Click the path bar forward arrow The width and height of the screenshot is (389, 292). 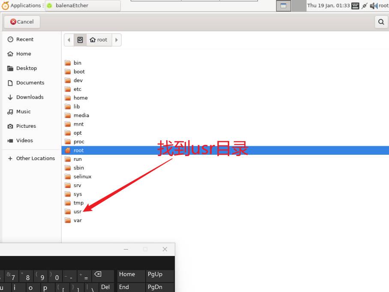point(117,40)
